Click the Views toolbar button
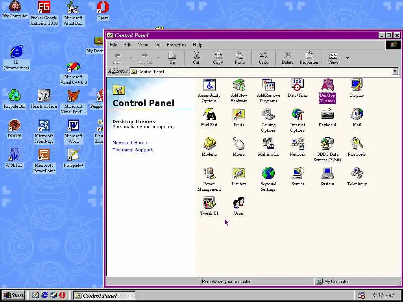Viewport: 403px width, 302px height. click(333, 58)
